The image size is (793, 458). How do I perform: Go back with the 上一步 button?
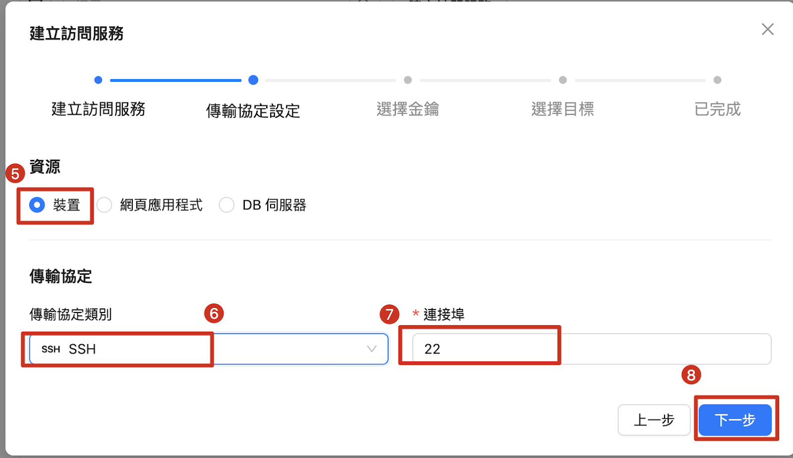point(654,420)
